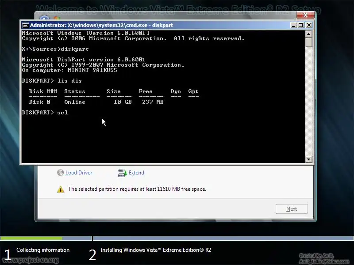Open the Load Driver link
The height and width of the screenshot is (265, 354).
pyautogui.click(x=79, y=173)
